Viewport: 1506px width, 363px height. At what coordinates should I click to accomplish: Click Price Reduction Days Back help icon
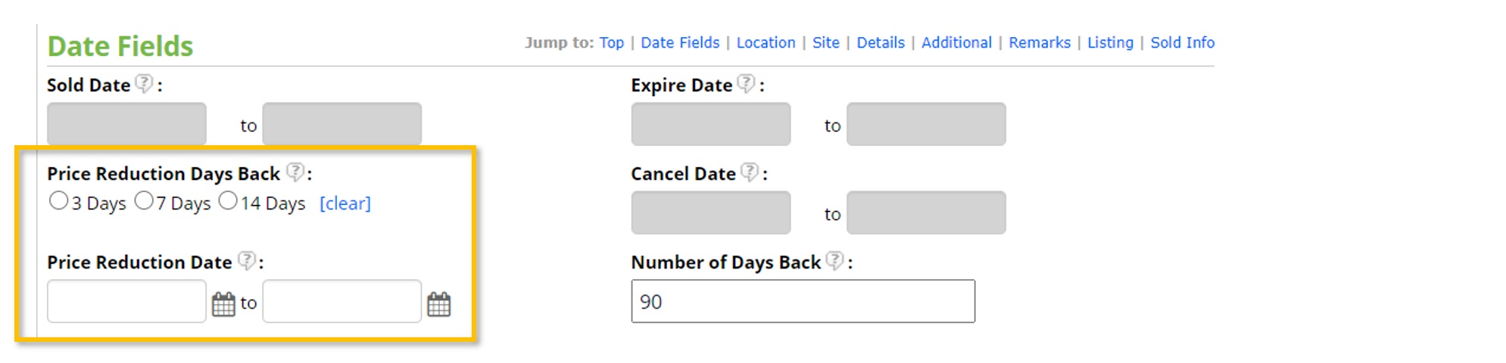pyautogui.click(x=295, y=172)
